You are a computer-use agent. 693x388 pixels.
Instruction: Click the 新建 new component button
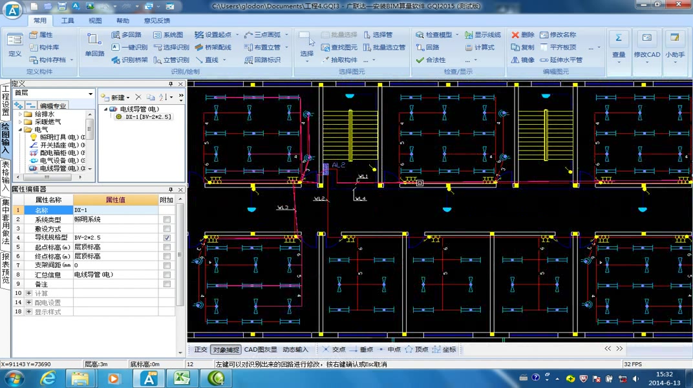(x=115, y=97)
